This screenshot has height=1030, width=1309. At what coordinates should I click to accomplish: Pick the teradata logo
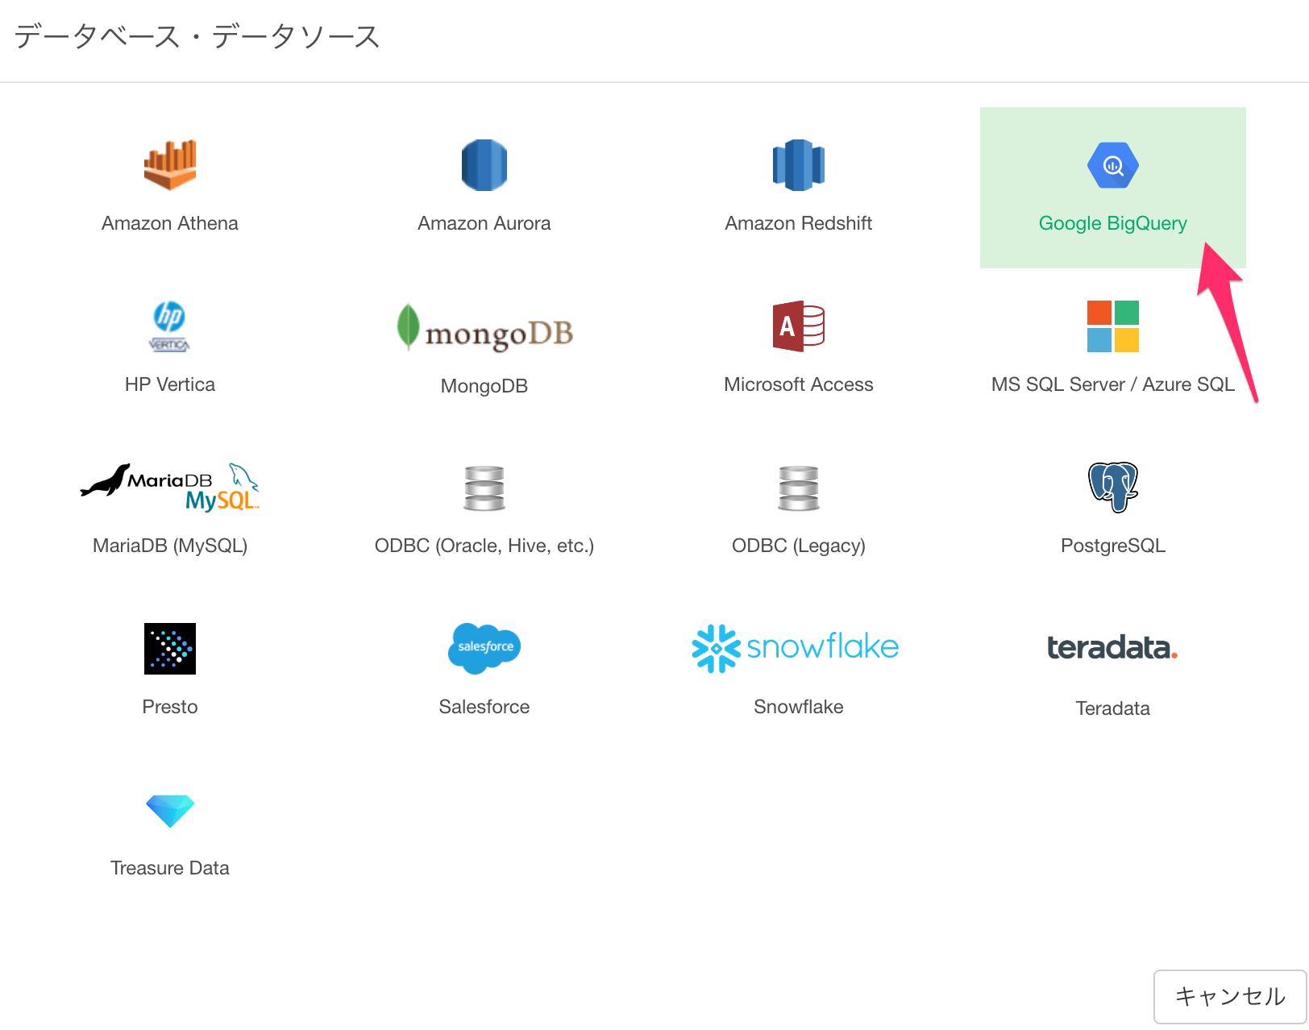pyautogui.click(x=1113, y=648)
